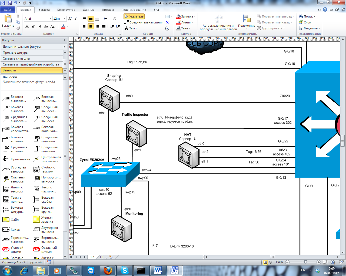Toggle center horizontal text alignment
This screenshot has height=276, width=346.
tap(91, 26)
